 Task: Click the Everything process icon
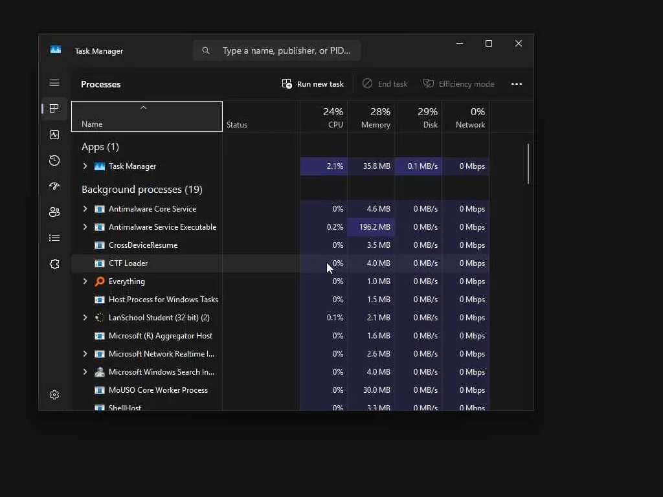pos(100,282)
